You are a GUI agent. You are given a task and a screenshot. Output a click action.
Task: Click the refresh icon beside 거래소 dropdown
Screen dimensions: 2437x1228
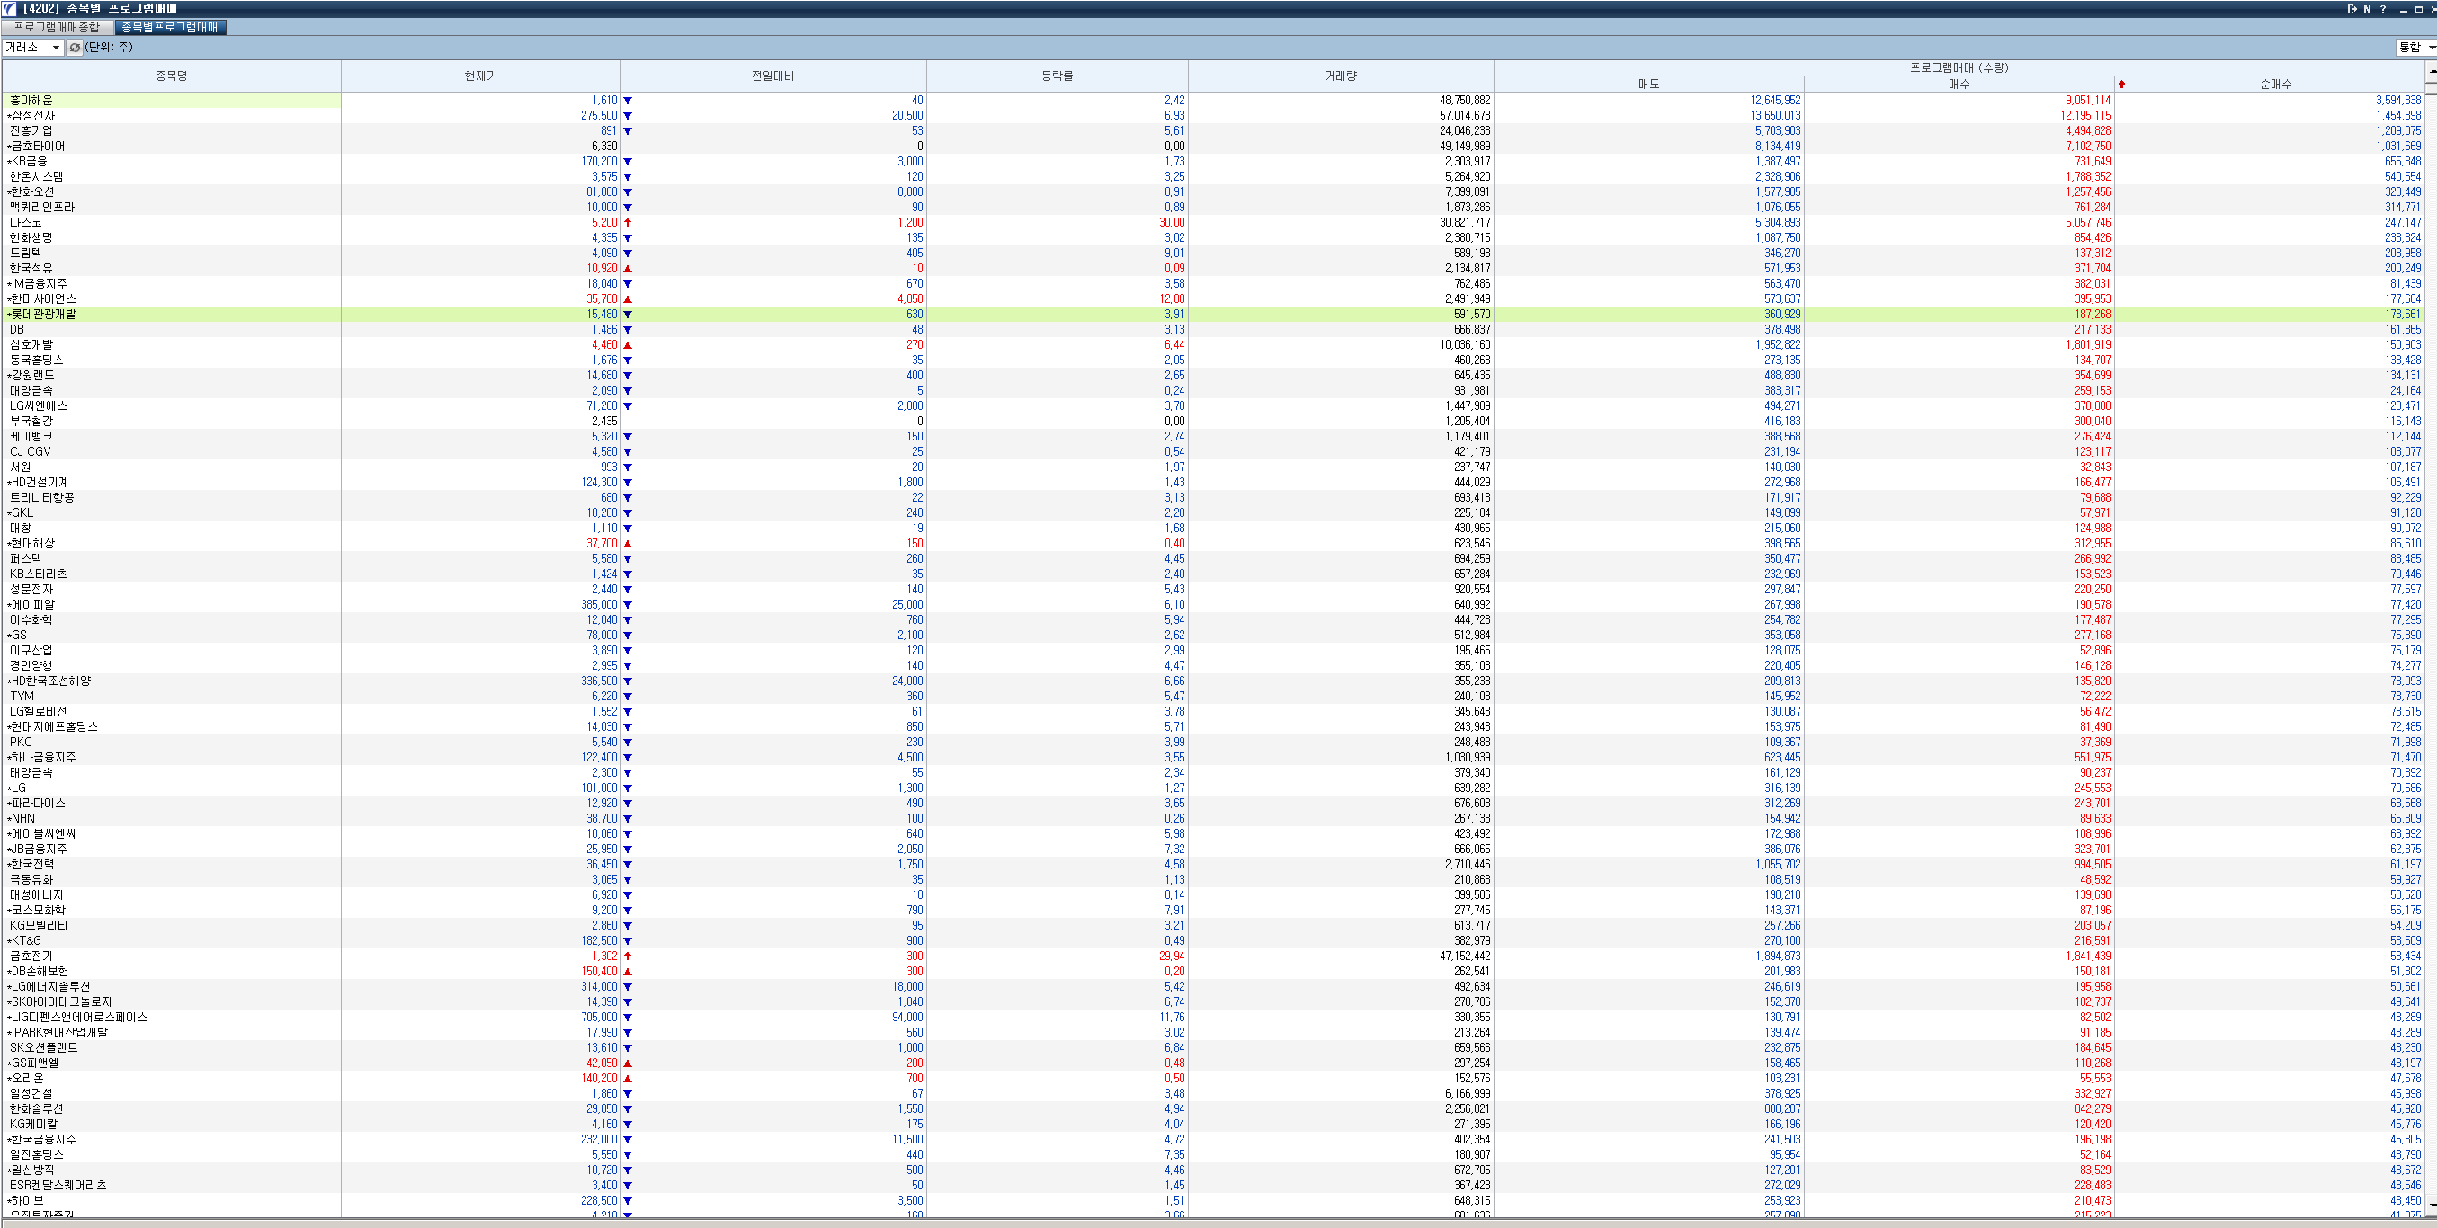coord(75,48)
